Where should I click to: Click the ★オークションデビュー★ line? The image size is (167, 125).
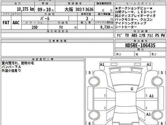[134, 8]
